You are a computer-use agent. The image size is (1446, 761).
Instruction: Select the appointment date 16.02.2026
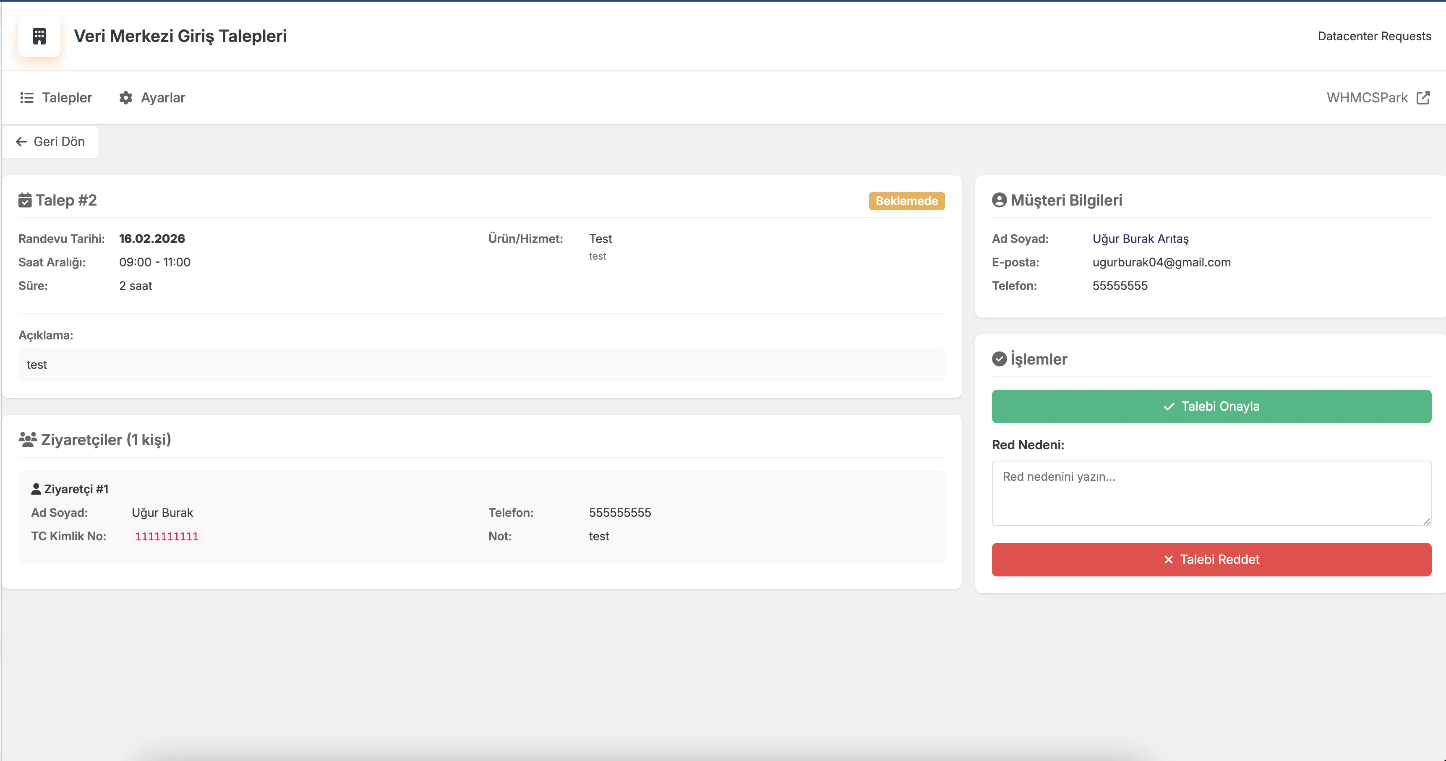(152, 239)
